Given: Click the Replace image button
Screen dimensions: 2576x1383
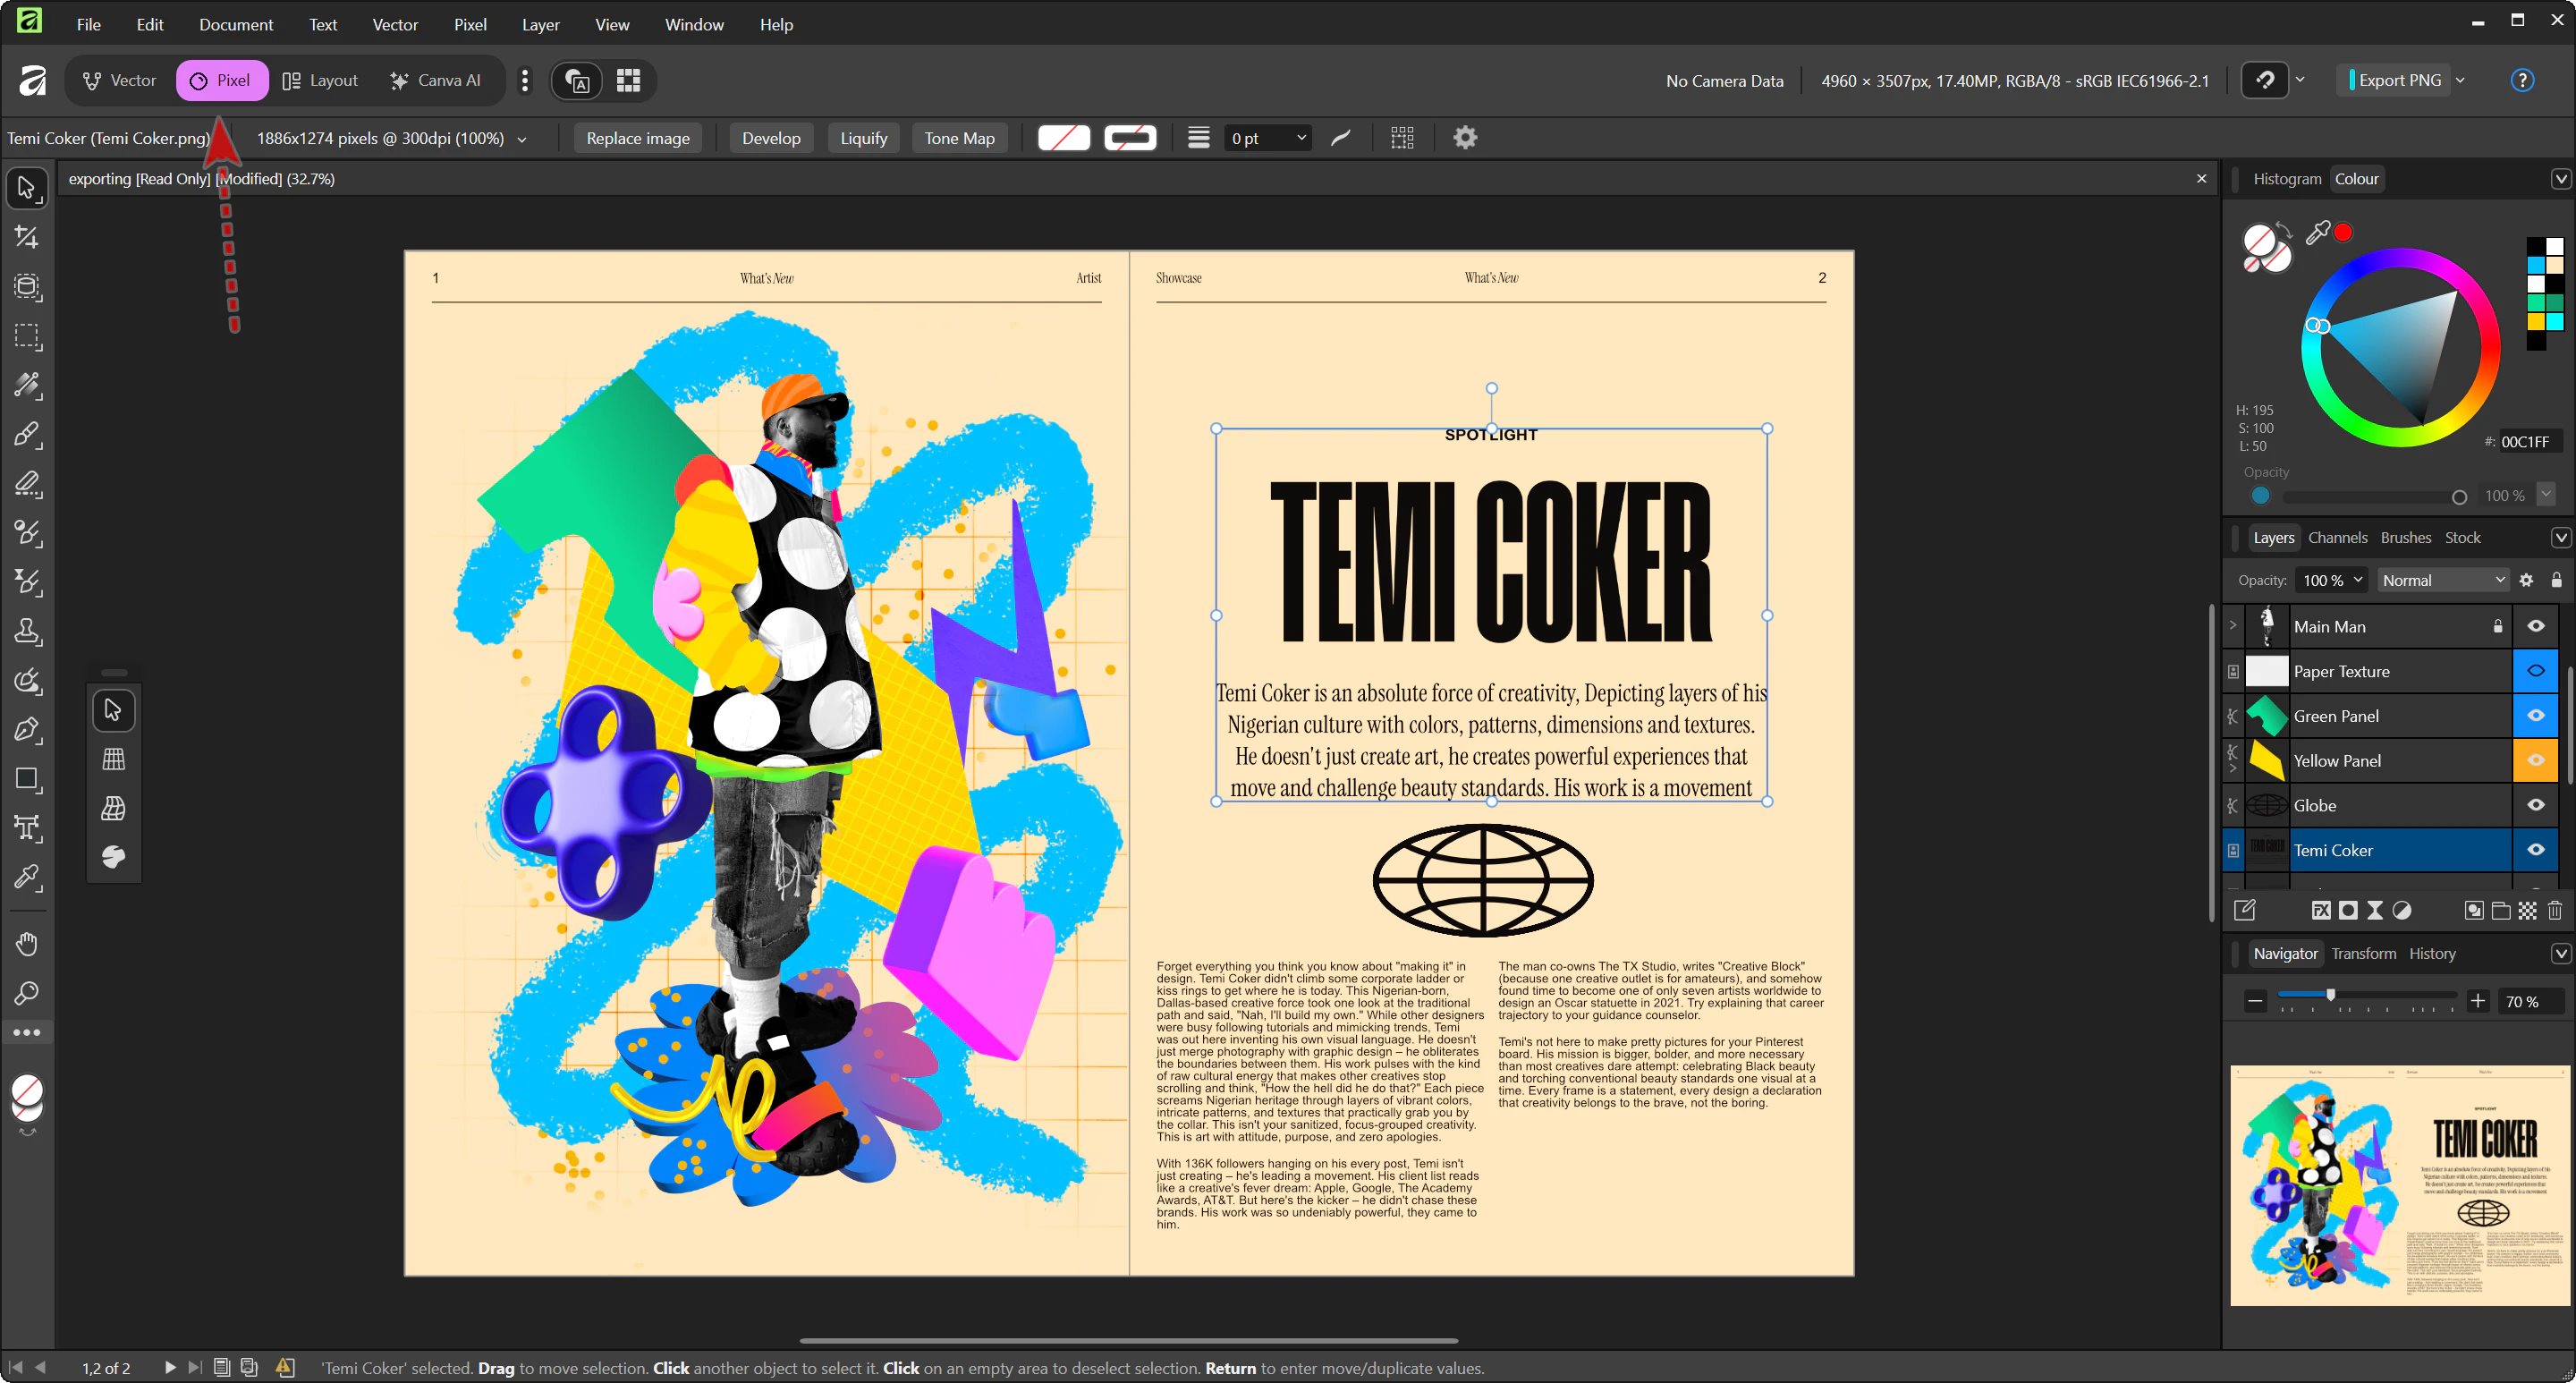Looking at the screenshot, I should [637, 138].
